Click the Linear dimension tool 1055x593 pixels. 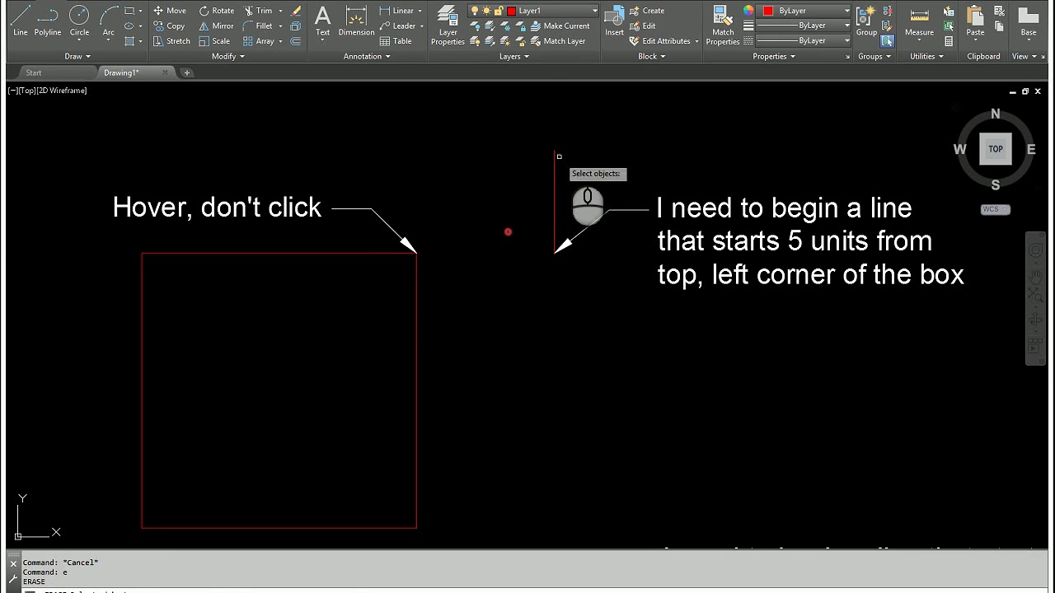[396, 11]
